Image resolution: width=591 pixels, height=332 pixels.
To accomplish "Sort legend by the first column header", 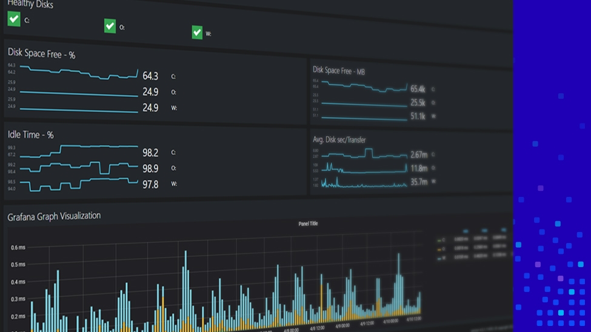I will [x=466, y=231].
